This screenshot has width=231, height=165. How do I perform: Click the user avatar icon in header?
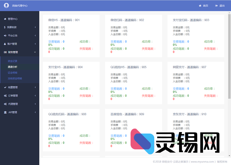6,5
